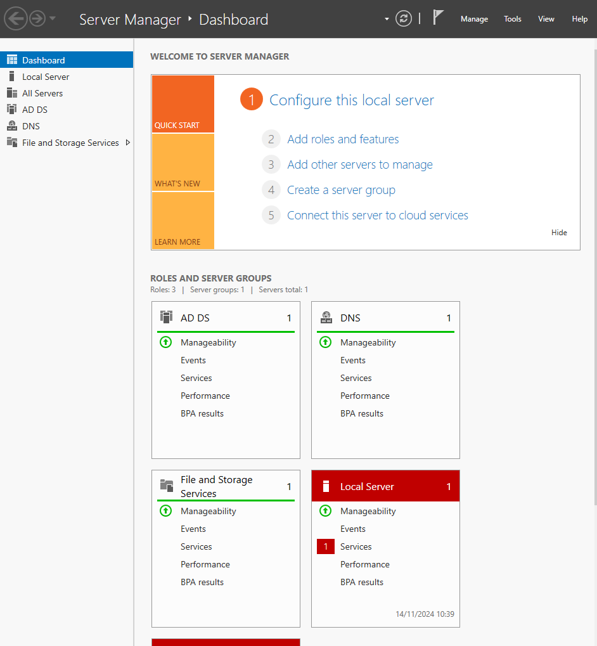Click DNS Manageability status icon
This screenshot has width=597, height=646.
pyautogui.click(x=325, y=342)
